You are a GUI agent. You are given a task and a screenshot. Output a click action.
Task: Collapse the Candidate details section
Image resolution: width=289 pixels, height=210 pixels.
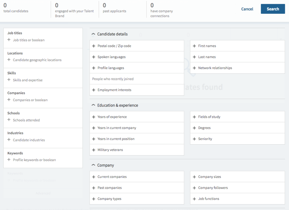[x=93, y=34]
